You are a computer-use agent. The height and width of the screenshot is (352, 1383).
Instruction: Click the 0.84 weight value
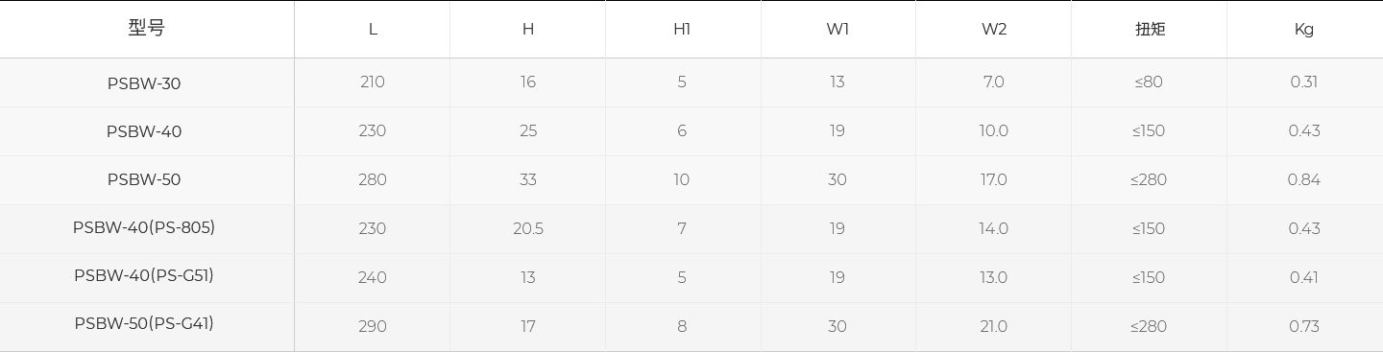[x=1304, y=179]
